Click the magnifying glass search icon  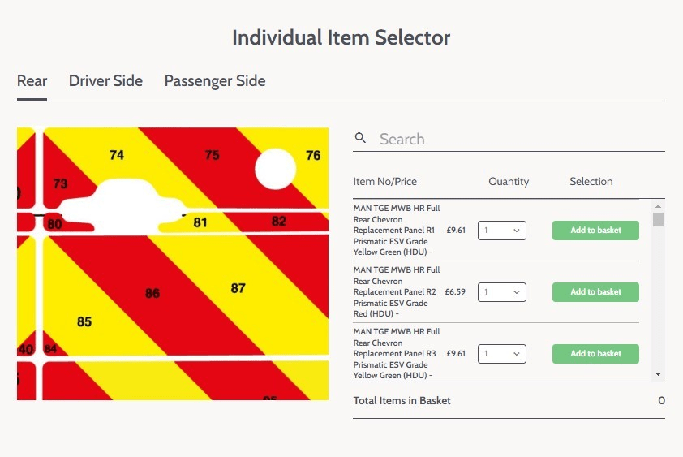(360, 138)
